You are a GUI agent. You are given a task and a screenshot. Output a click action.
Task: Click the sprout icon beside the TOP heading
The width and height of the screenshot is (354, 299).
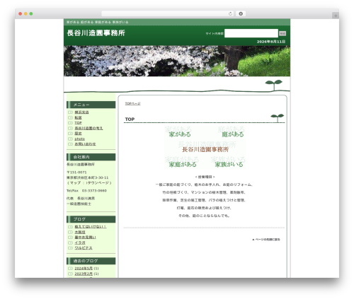coord(278,117)
